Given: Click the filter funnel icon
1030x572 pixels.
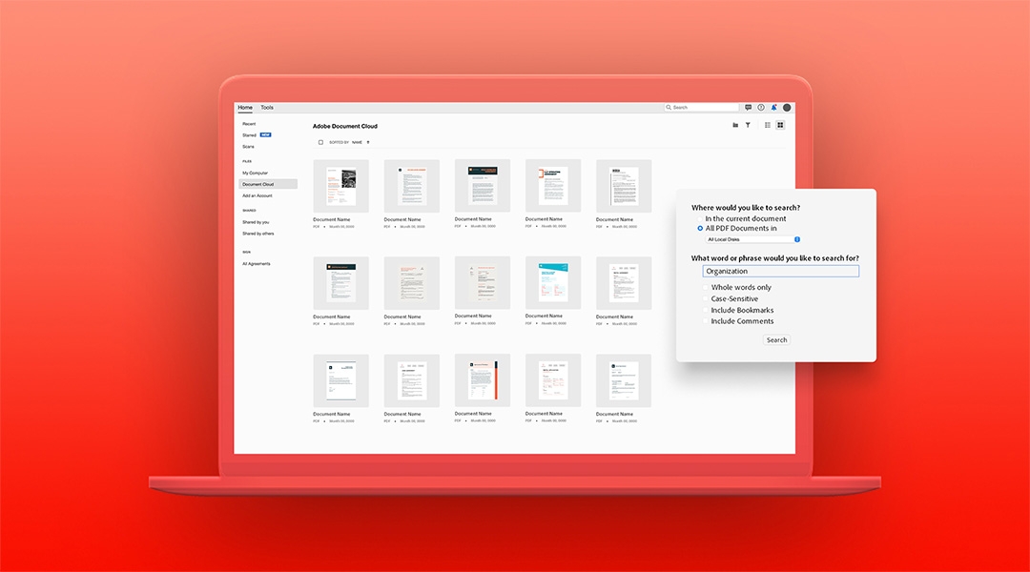Looking at the screenshot, I should click(x=748, y=125).
